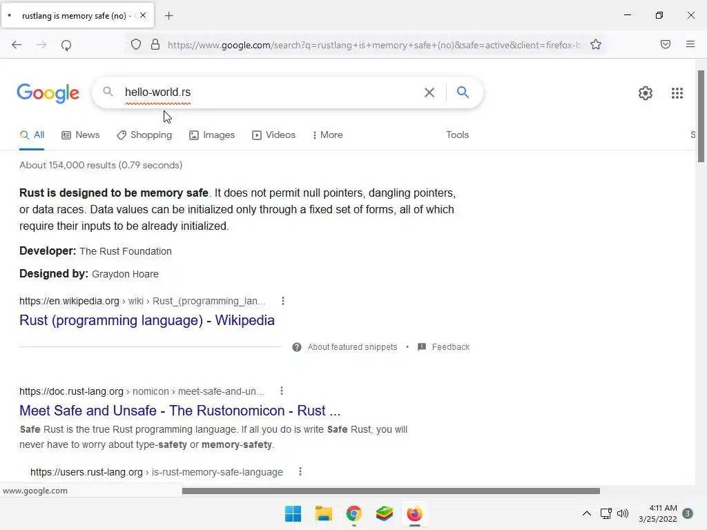Click the doc.rust-lang.org result URL breadcrumb
Viewport: 707px width, 530px height.
coord(142,391)
